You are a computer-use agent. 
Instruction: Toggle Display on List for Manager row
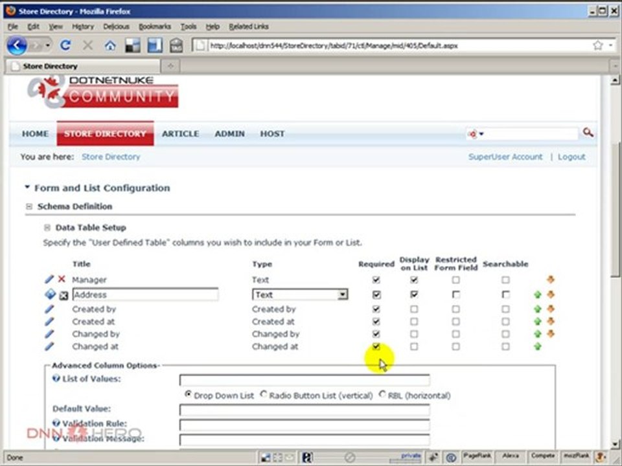414,280
